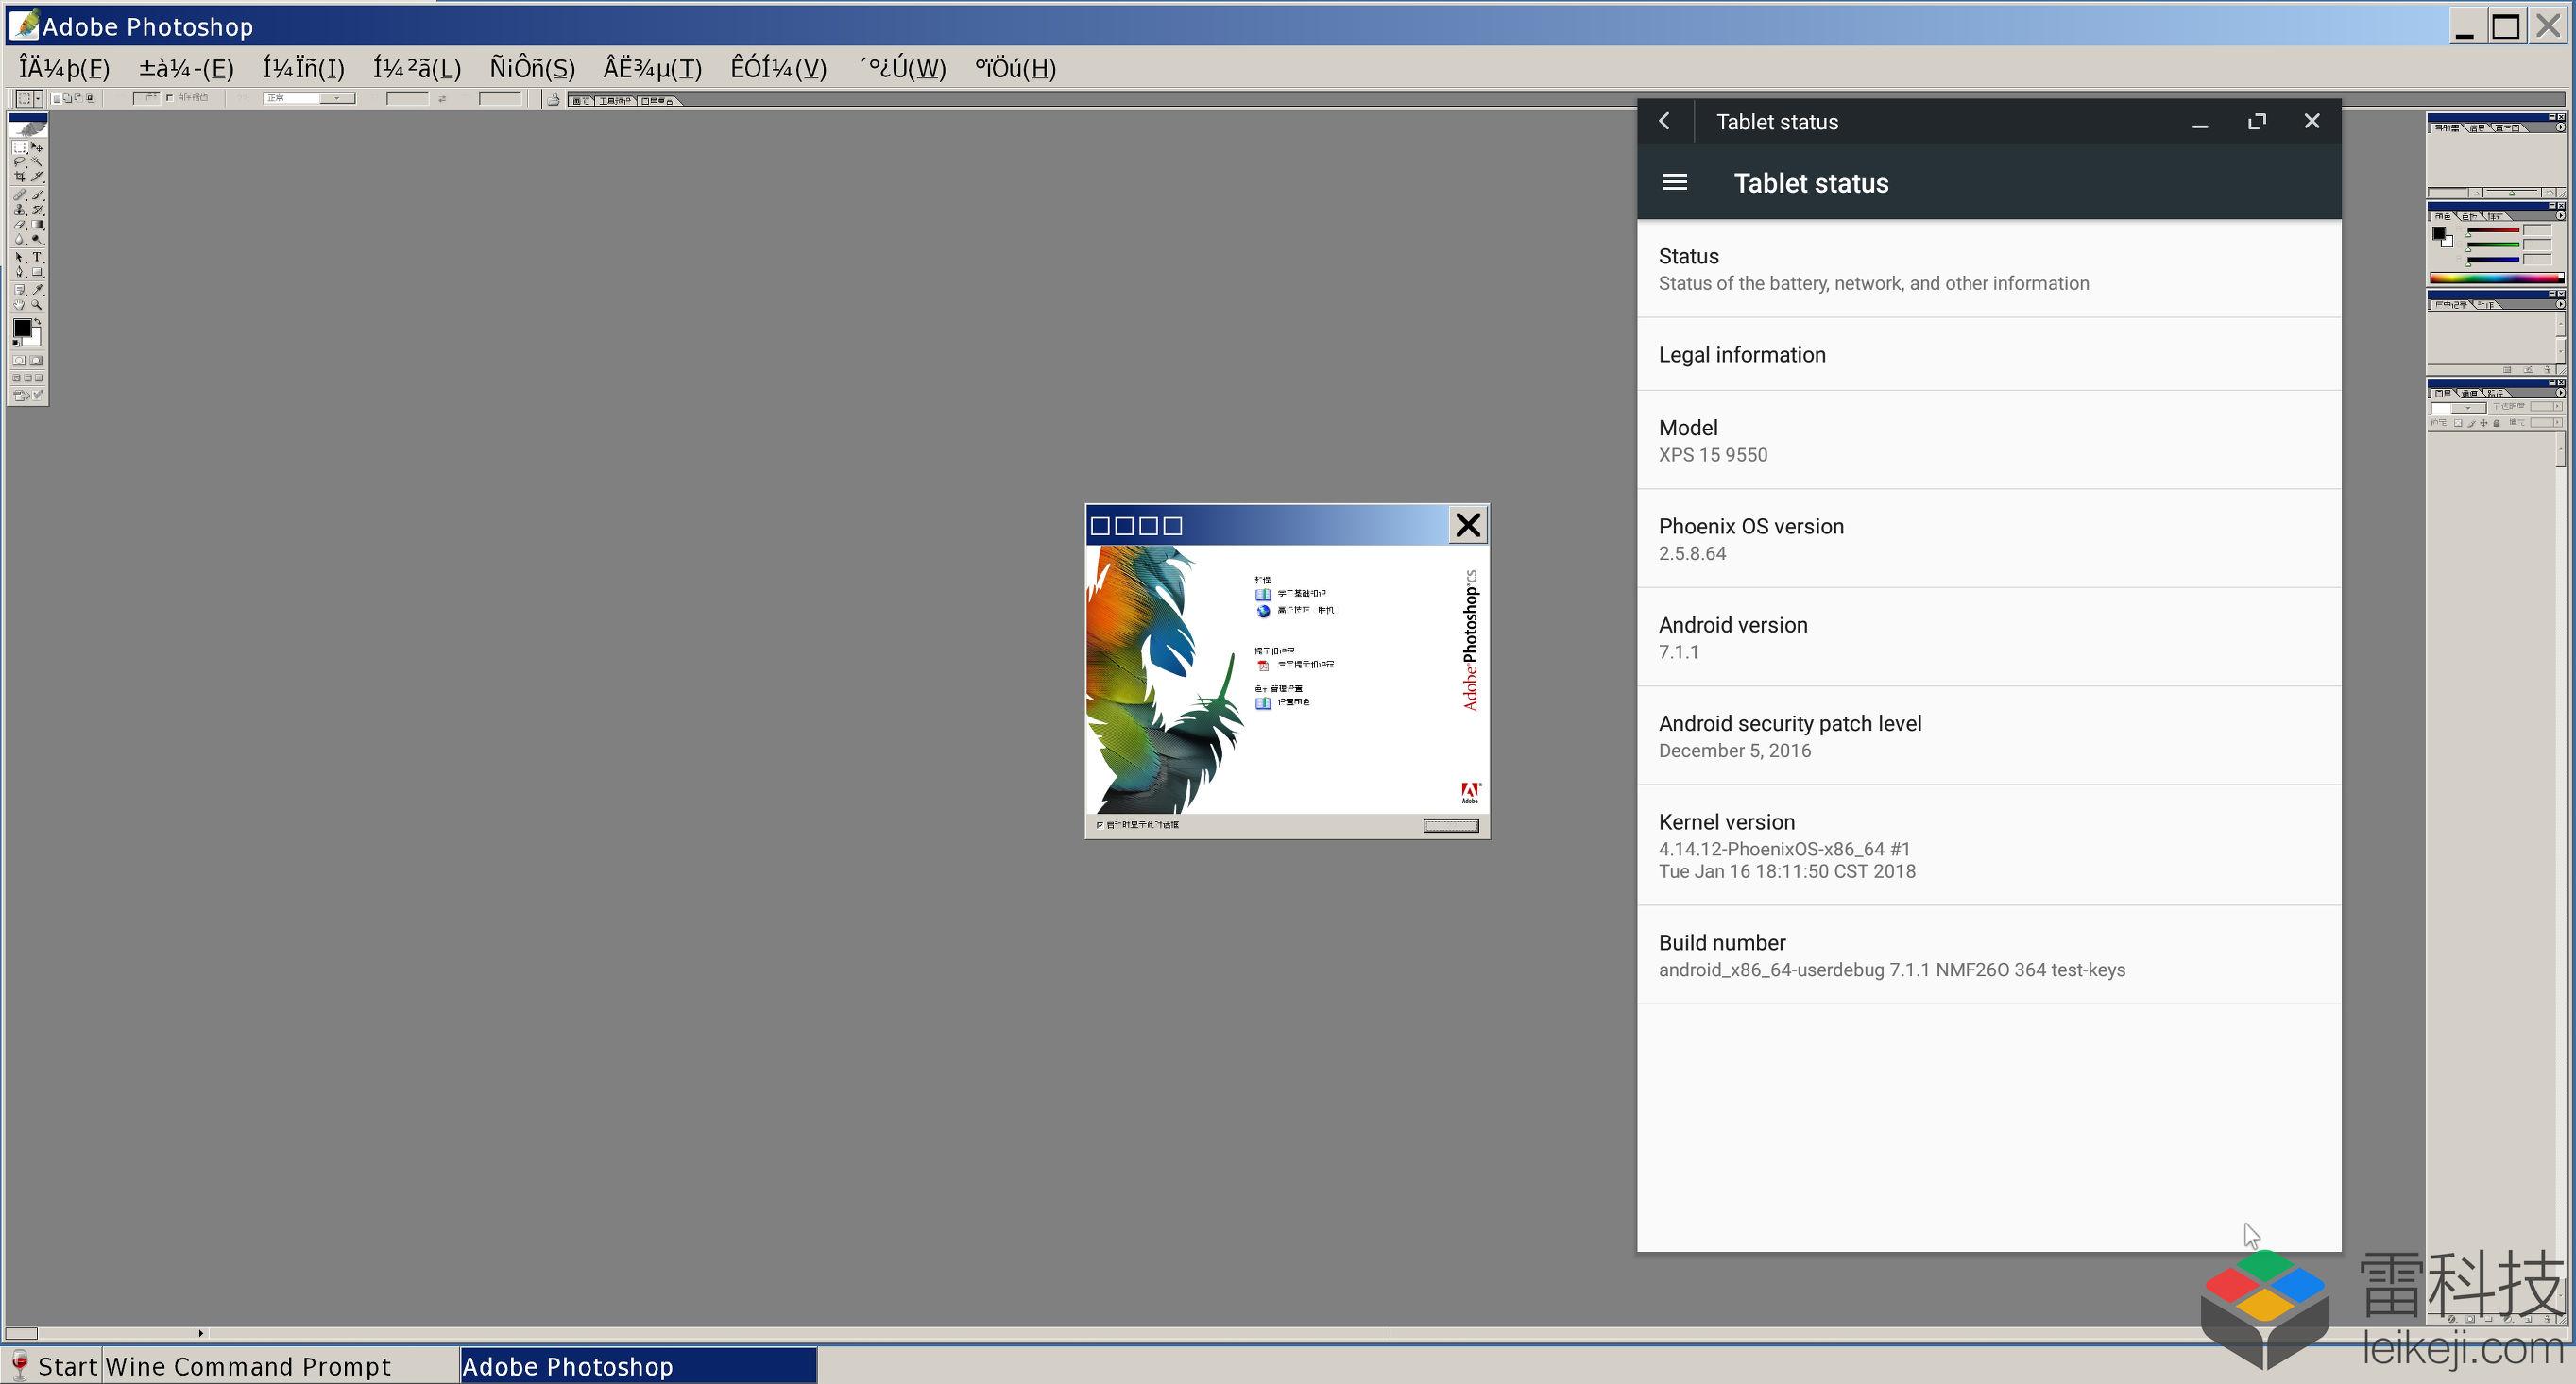Select the Zoom magnifier tool

coord(37,305)
